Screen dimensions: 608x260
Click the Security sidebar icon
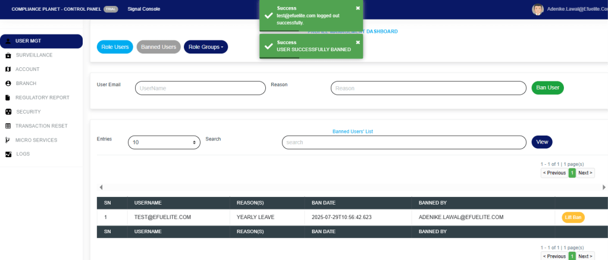8,112
